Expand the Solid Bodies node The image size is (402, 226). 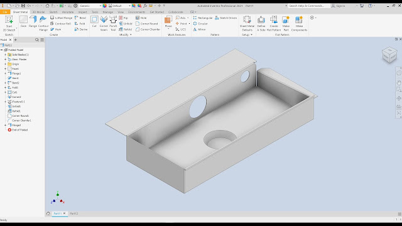(x=6, y=55)
